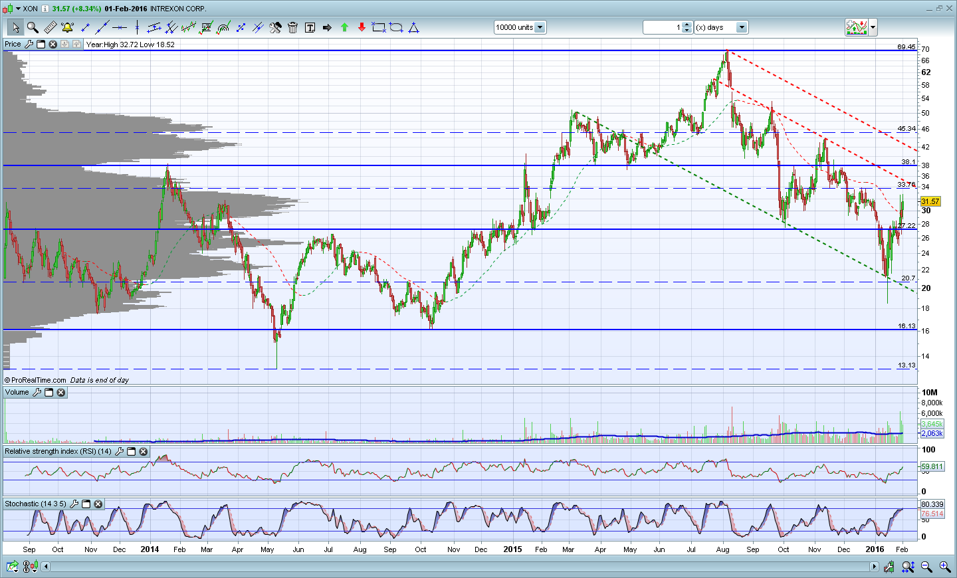Click the trash can delete-objects icon

(x=292, y=27)
